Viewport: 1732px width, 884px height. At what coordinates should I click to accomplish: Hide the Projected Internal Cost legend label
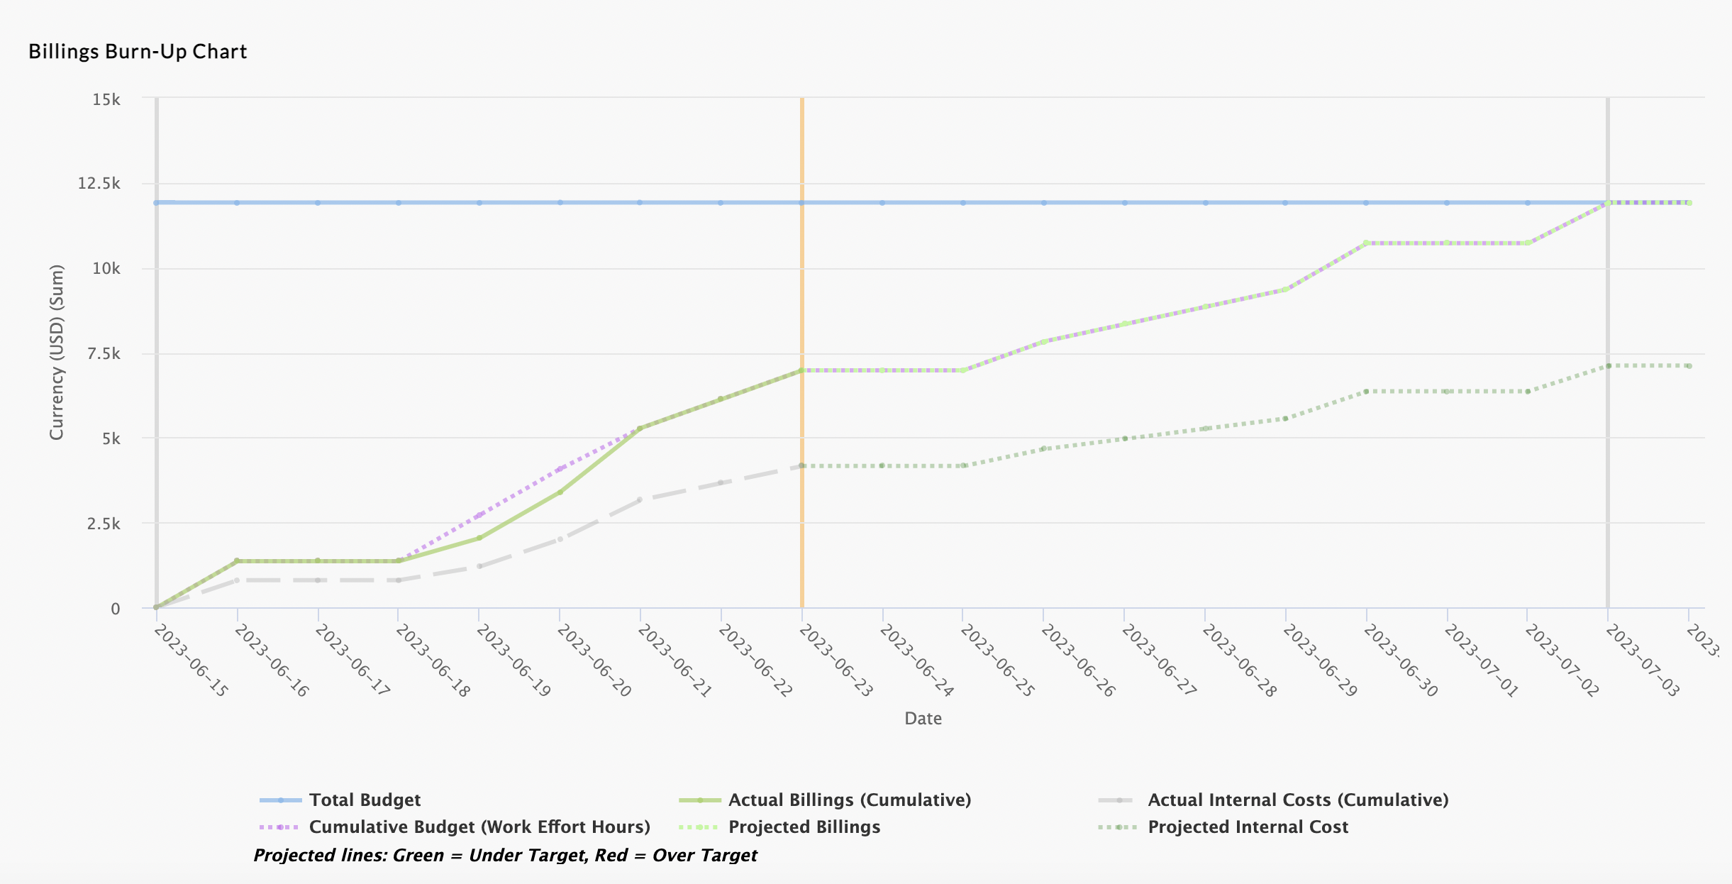click(1248, 827)
